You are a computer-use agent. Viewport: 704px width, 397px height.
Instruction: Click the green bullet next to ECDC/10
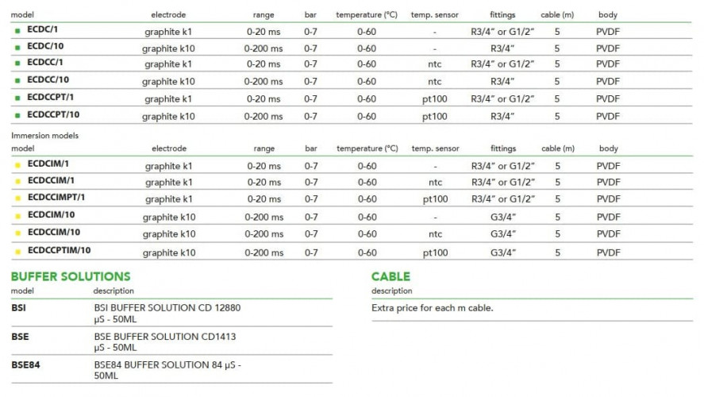pos(17,47)
